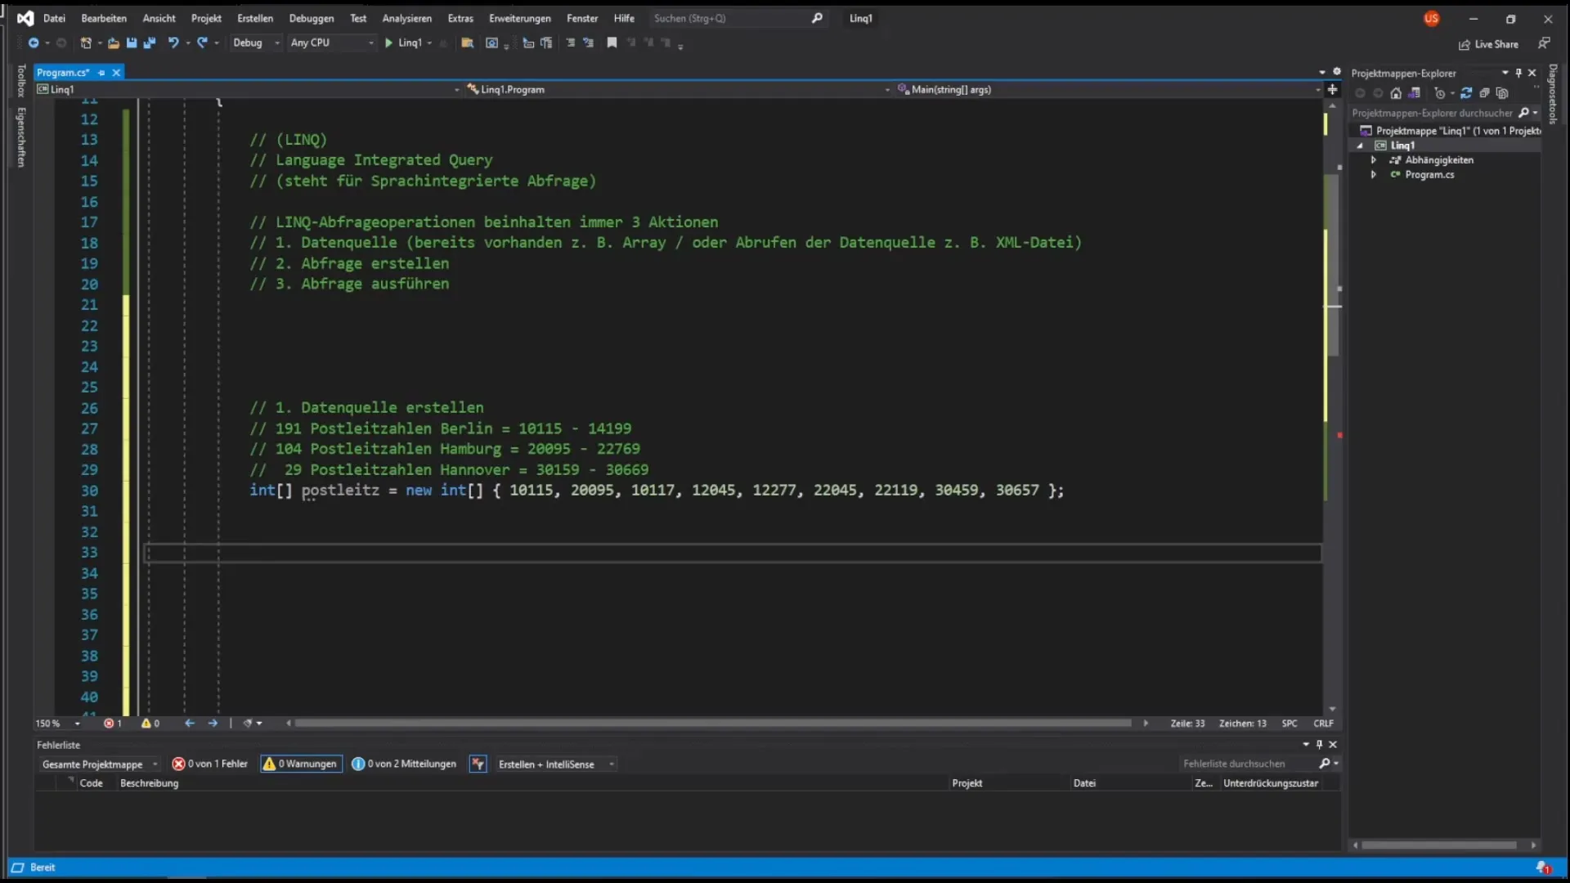Click the red error indicator in editor footer

click(x=113, y=724)
